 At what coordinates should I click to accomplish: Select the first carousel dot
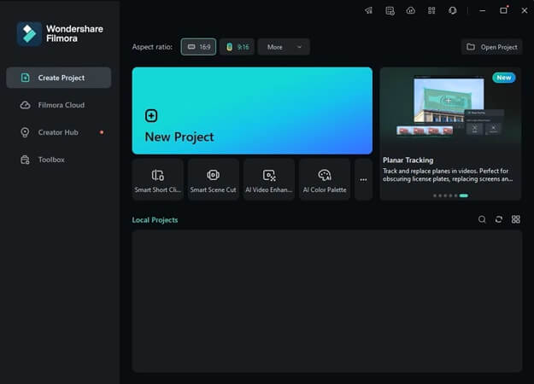[x=435, y=195]
